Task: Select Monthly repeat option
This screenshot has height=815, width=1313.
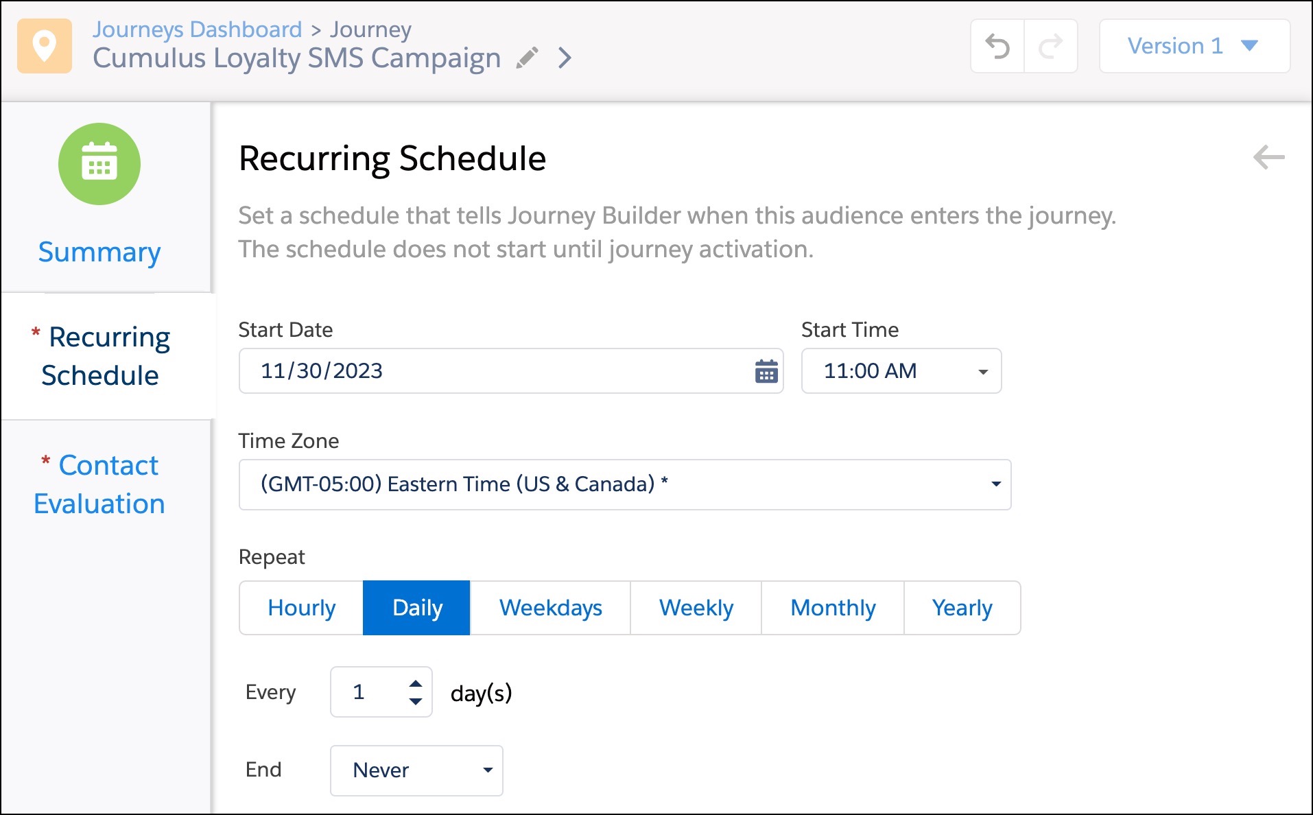Action: (833, 608)
